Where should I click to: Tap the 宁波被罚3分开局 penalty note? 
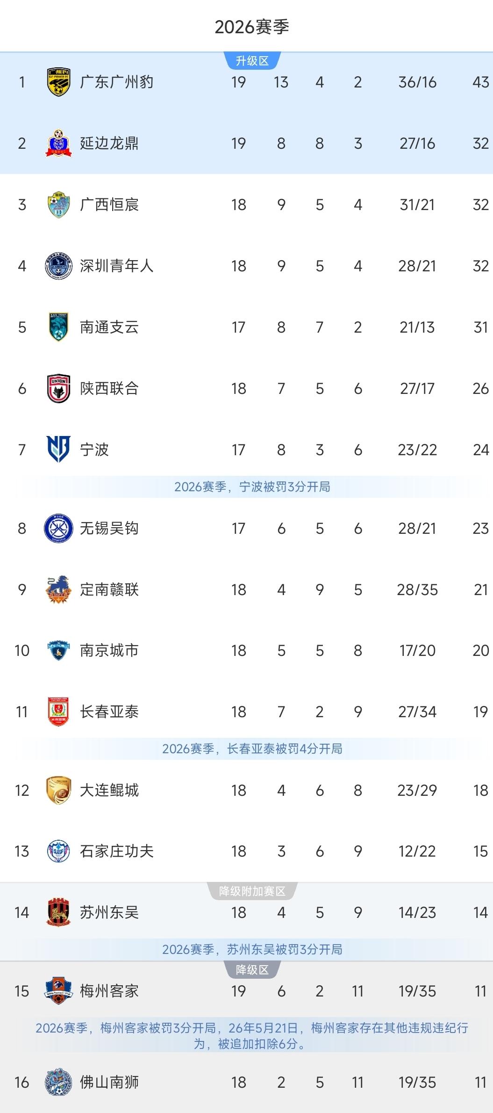[252, 487]
